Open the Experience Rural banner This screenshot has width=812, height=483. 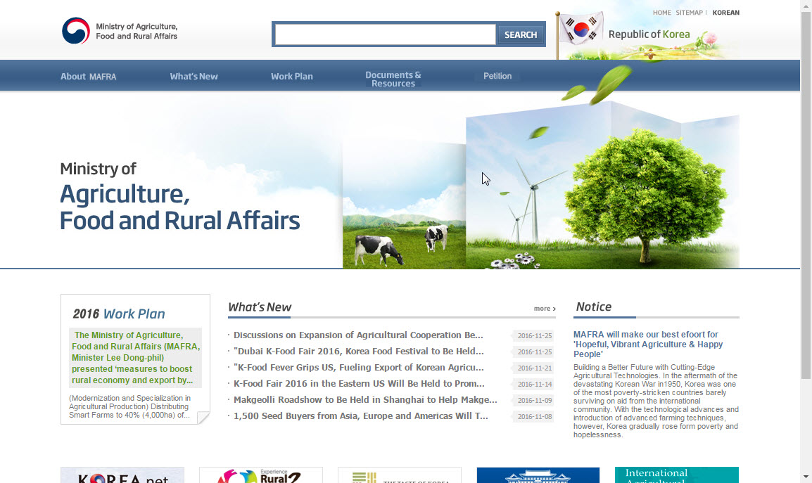(x=260, y=476)
